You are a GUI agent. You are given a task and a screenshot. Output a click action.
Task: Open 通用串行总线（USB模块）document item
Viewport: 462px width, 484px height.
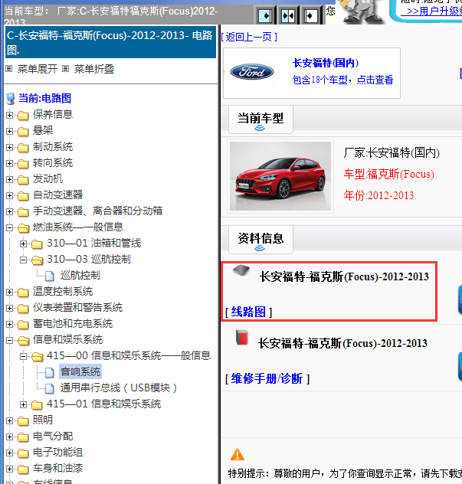point(118,388)
